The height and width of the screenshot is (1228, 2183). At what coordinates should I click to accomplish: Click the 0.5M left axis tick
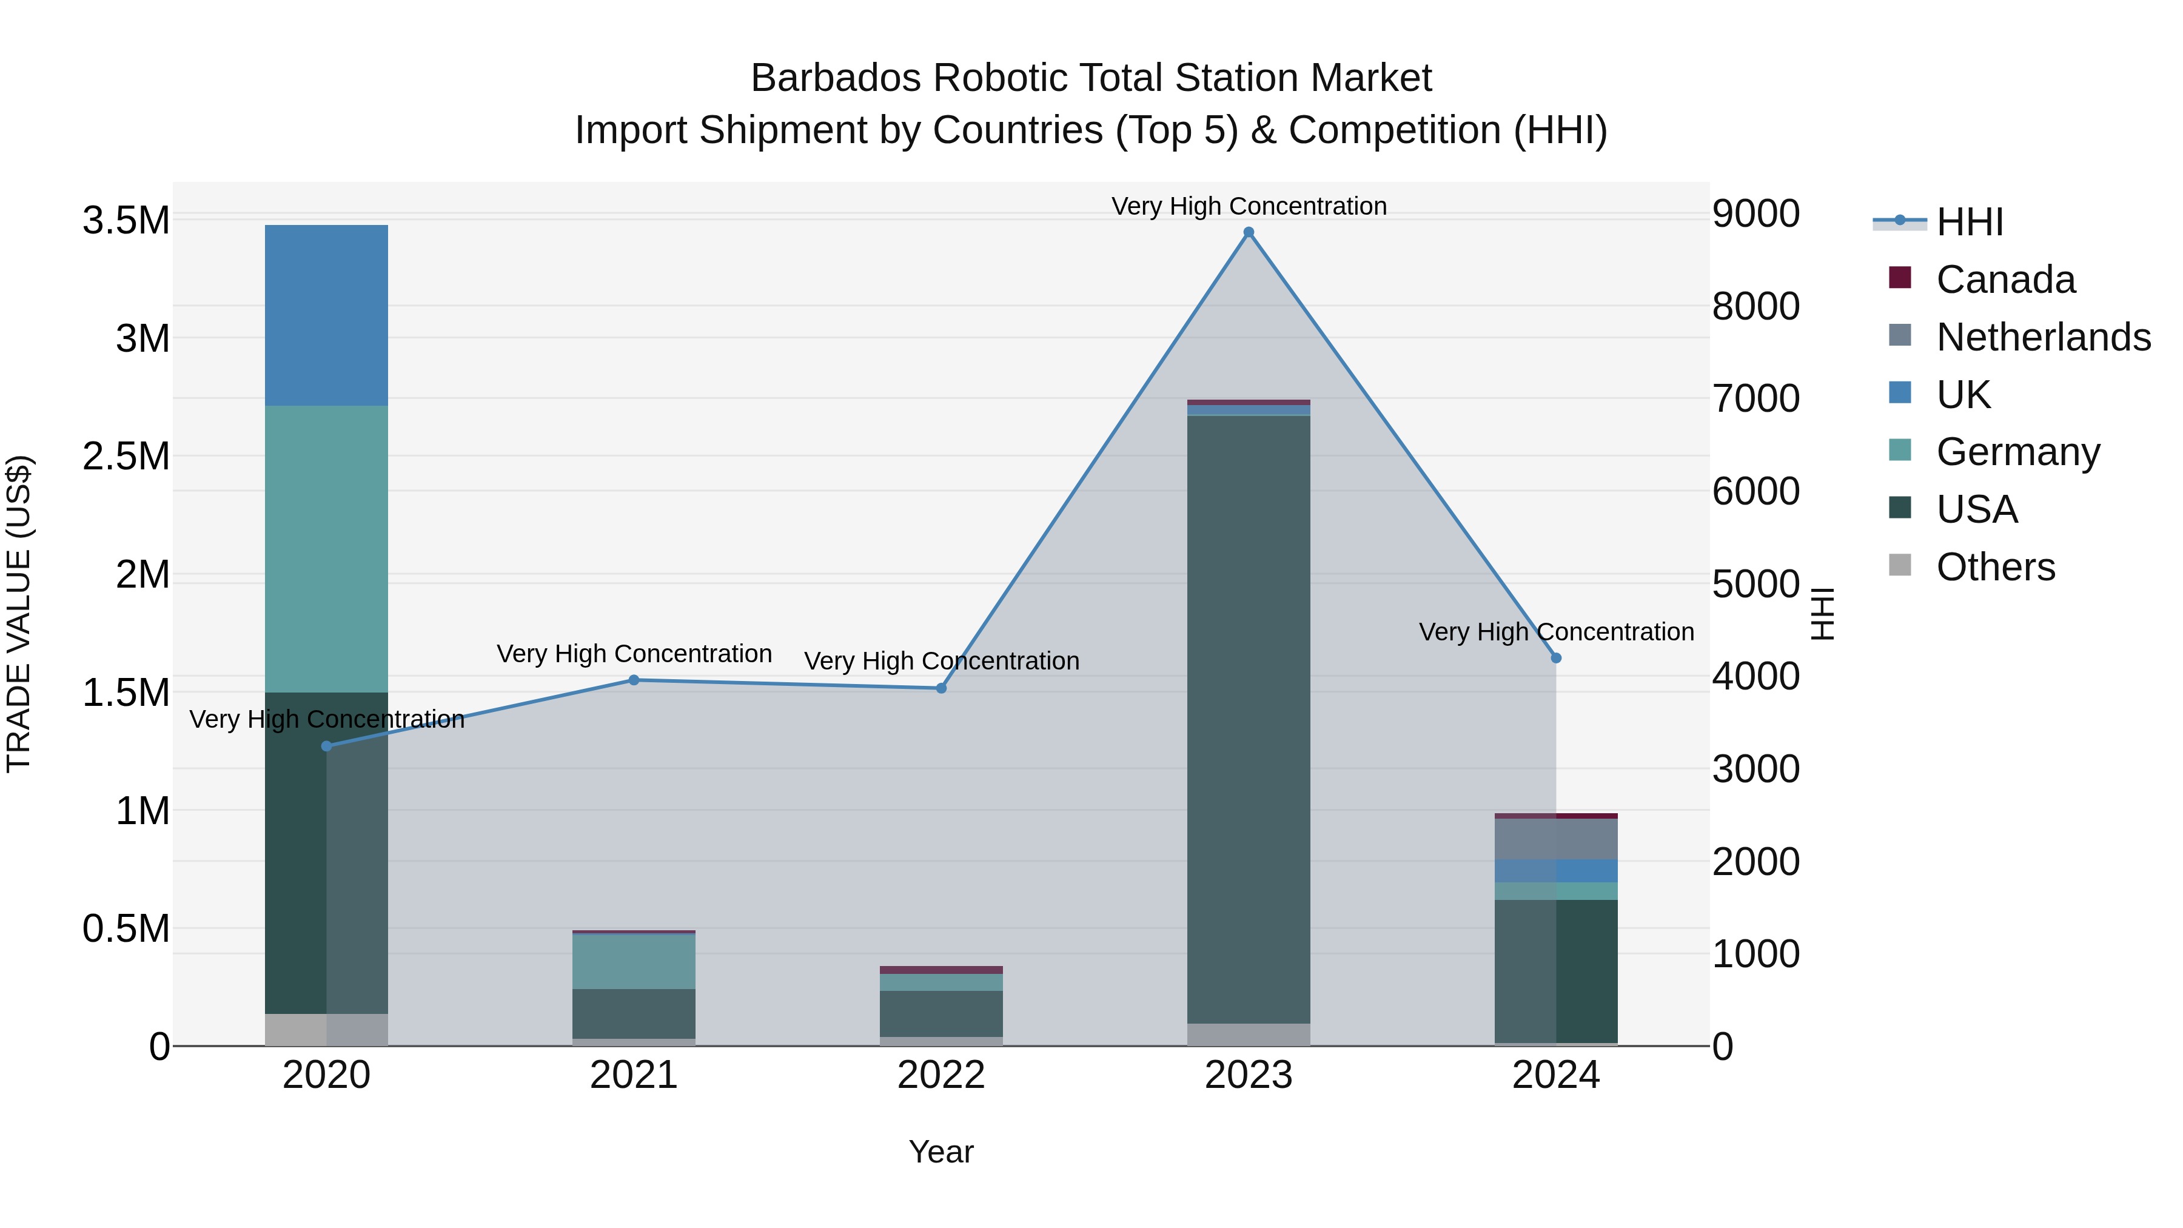coord(126,929)
